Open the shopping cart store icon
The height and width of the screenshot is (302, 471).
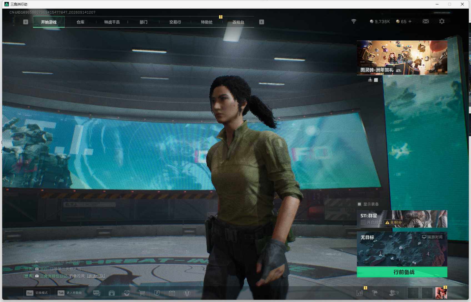142,293
